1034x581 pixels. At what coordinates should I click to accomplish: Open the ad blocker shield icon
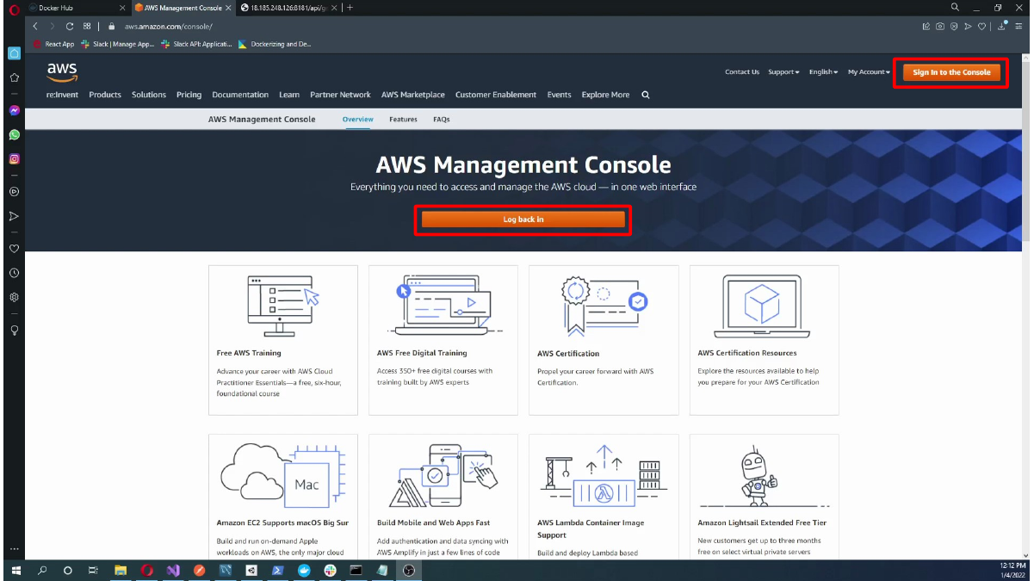tap(954, 27)
